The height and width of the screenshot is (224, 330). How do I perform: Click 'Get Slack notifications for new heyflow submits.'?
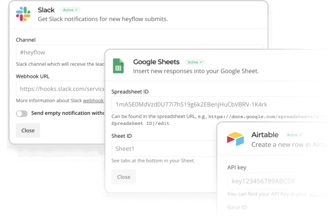[x=103, y=19]
